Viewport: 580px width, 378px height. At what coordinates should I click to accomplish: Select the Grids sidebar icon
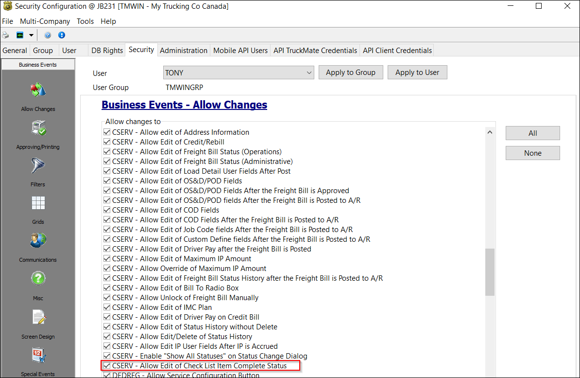point(38,203)
